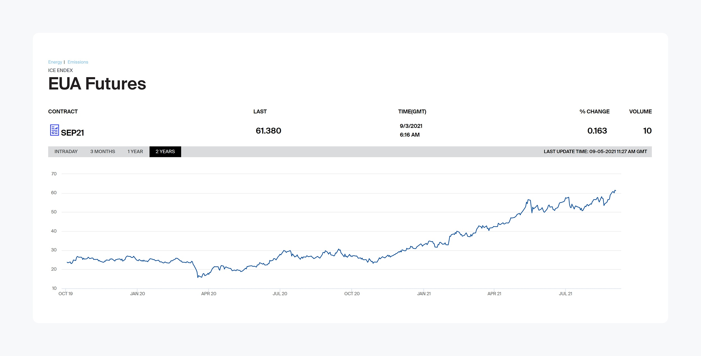Go to the Emissions breadcrumb link
701x356 pixels.
tap(78, 62)
